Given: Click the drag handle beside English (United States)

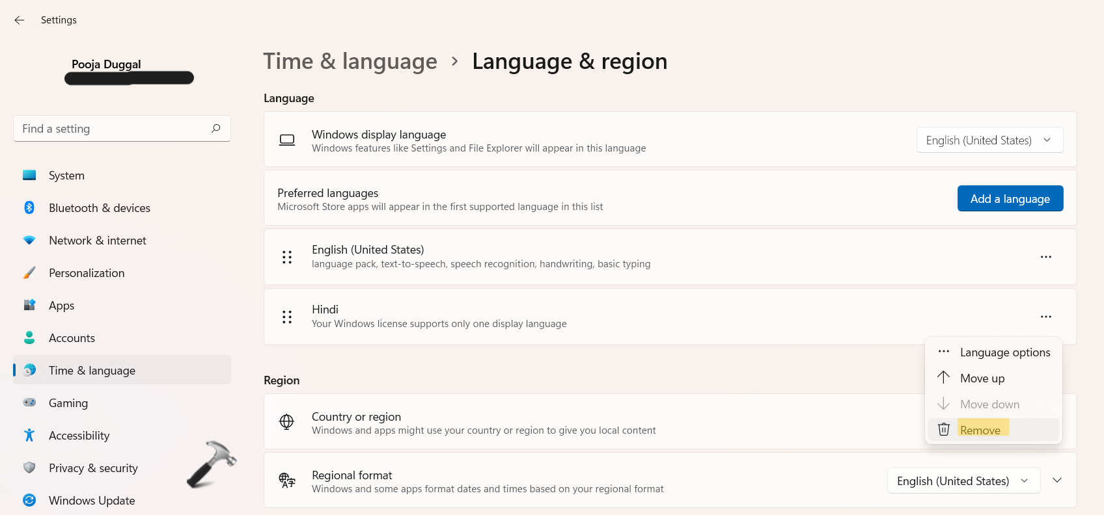Looking at the screenshot, I should (287, 257).
